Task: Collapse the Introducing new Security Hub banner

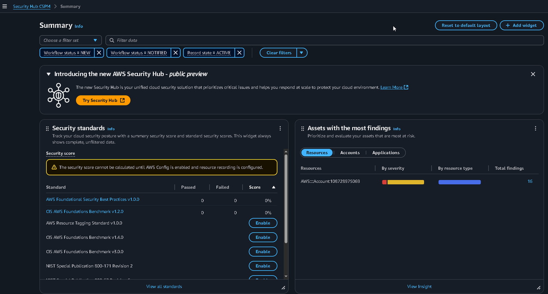Action: tap(48, 74)
